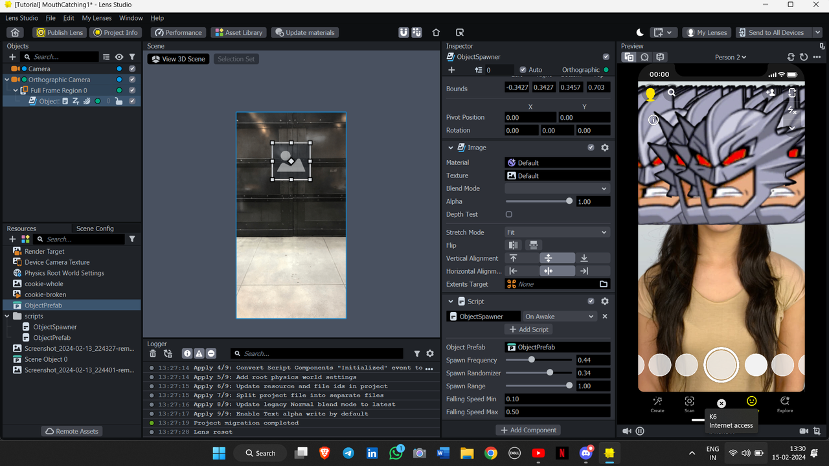Open Resources panel filter icon

tap(132, 239)
